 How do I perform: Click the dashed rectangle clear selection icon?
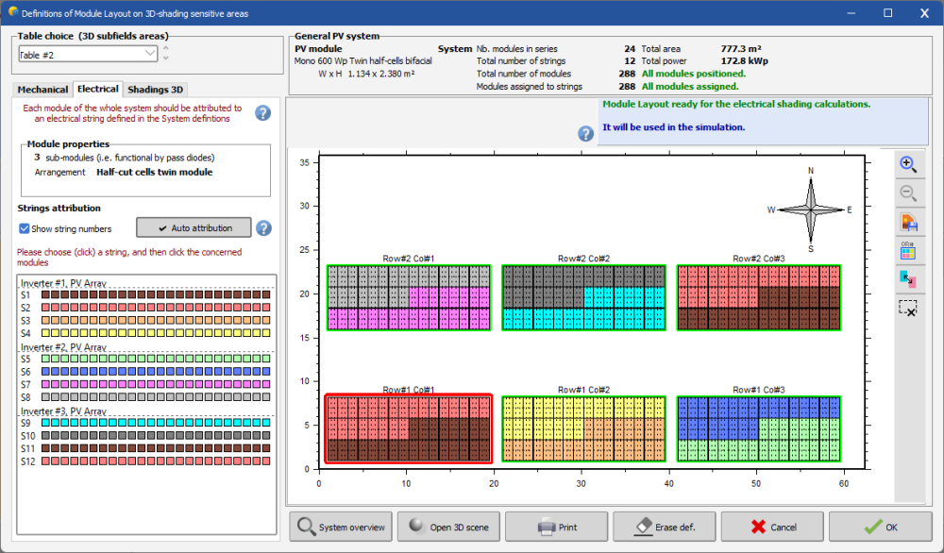click(908, 309)
